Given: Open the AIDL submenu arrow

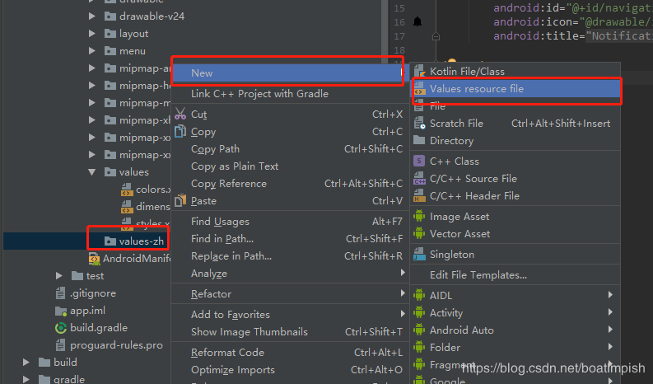Looking at the screenshot, I should coord(610,295).
